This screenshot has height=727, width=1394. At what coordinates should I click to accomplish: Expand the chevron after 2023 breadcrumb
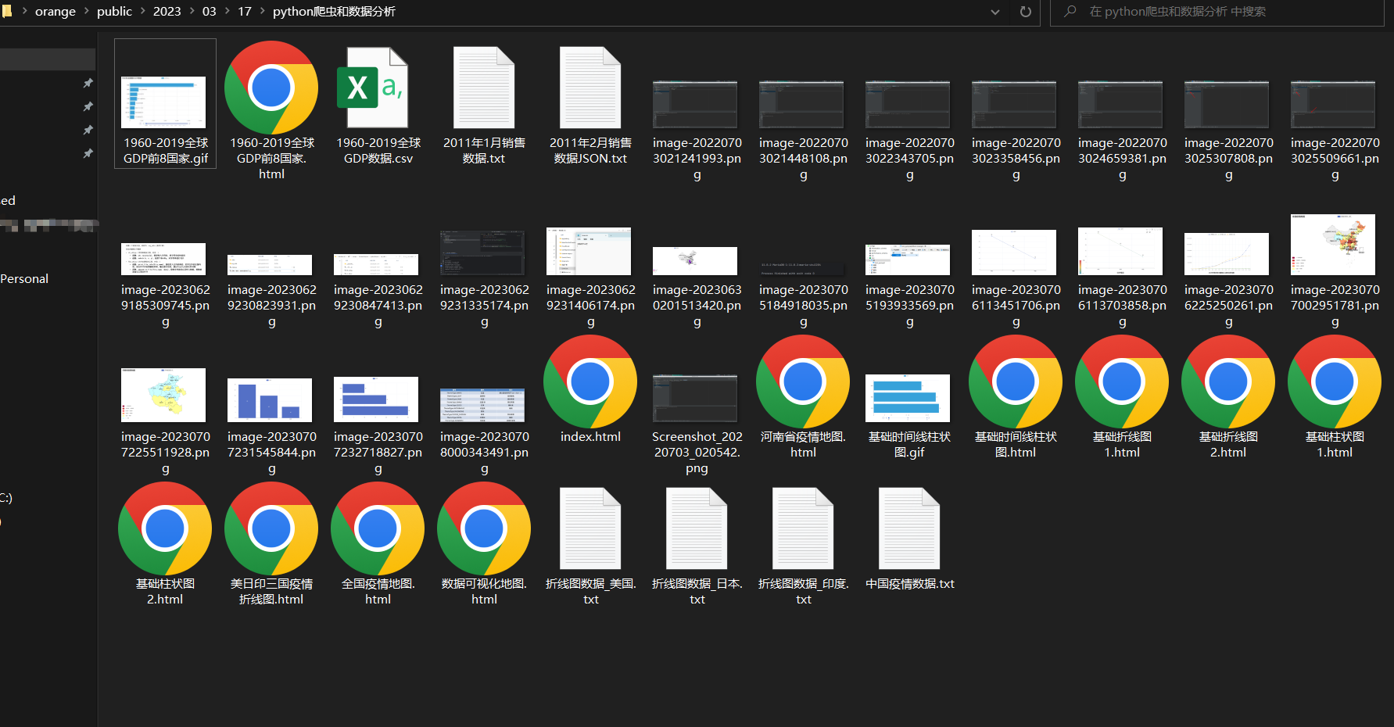click(192, 12)
